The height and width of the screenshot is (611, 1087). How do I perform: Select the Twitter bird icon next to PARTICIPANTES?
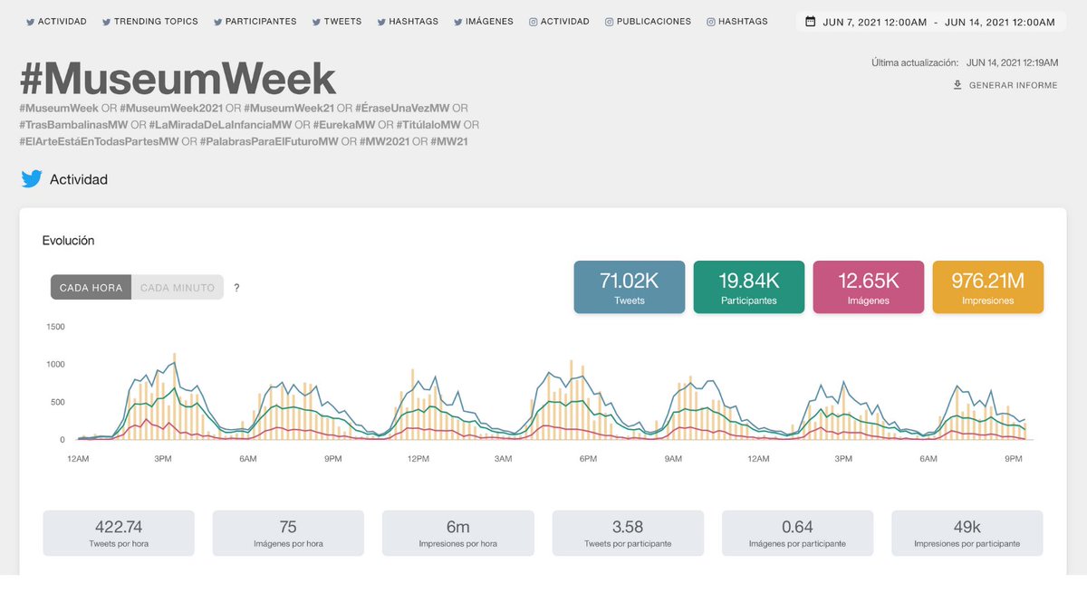216,21
